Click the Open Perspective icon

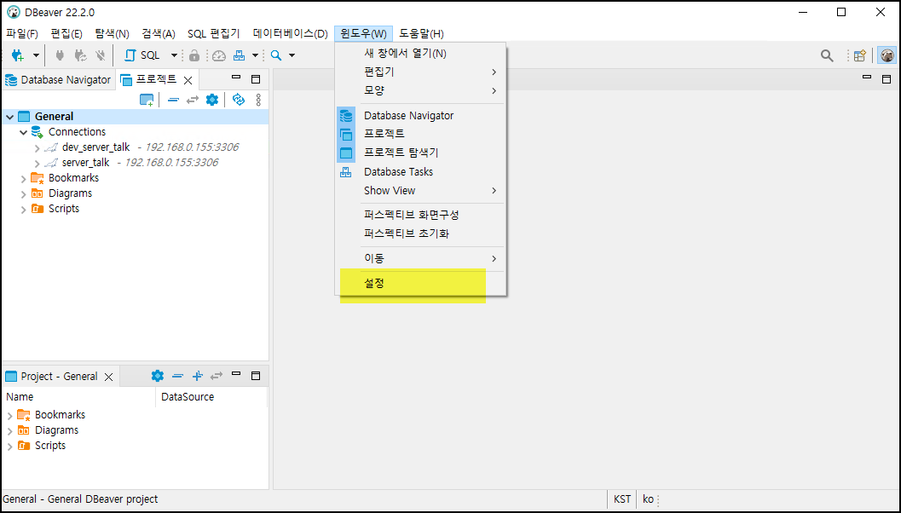point(859,55)
